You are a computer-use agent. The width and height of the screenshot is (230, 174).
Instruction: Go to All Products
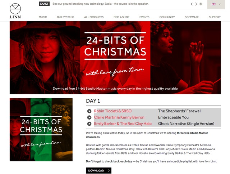pos(94,17)
